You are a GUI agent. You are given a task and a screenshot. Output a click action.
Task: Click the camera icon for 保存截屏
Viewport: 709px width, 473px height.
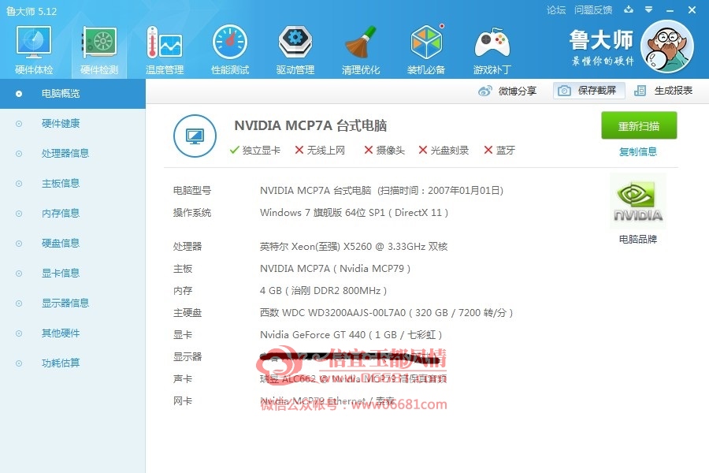pos(564,91)
